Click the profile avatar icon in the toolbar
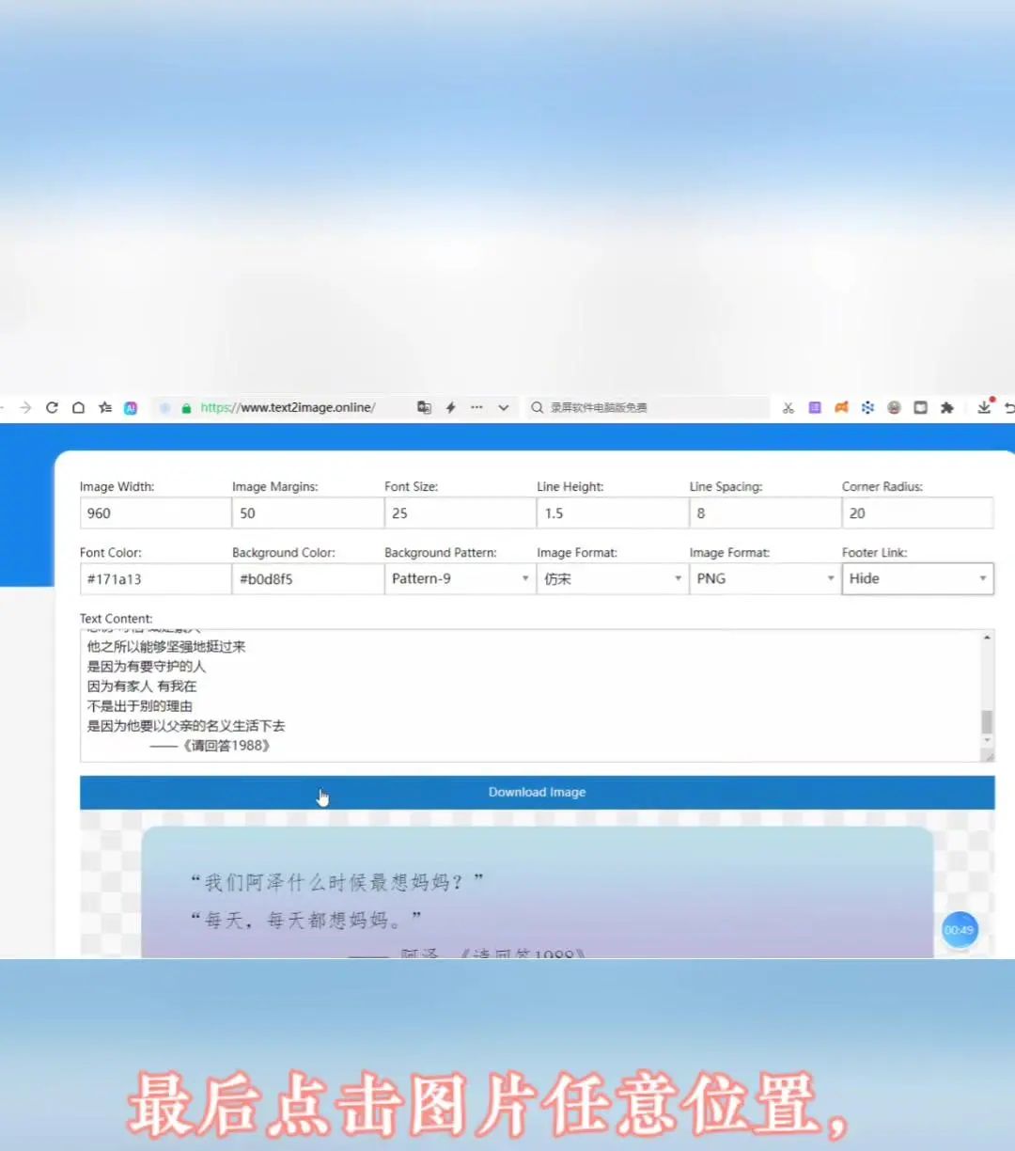 click(x=894, y=407)
